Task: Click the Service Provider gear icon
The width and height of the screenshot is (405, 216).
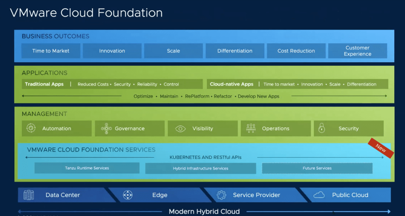Action: pos(221,195)
